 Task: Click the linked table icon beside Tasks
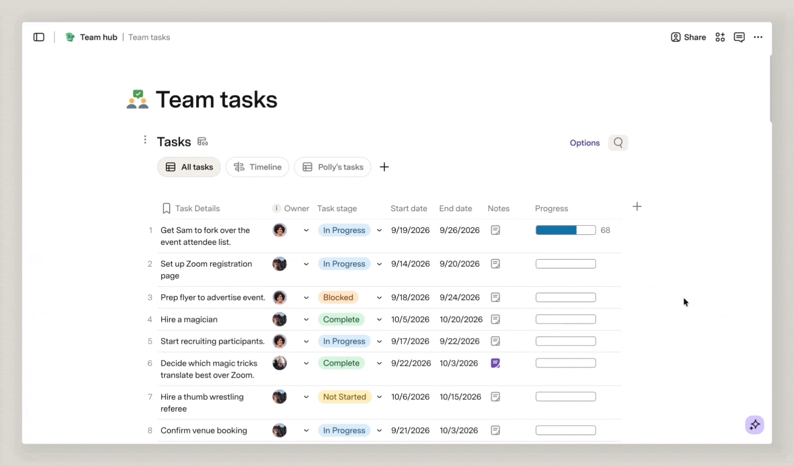click(202, 142)
